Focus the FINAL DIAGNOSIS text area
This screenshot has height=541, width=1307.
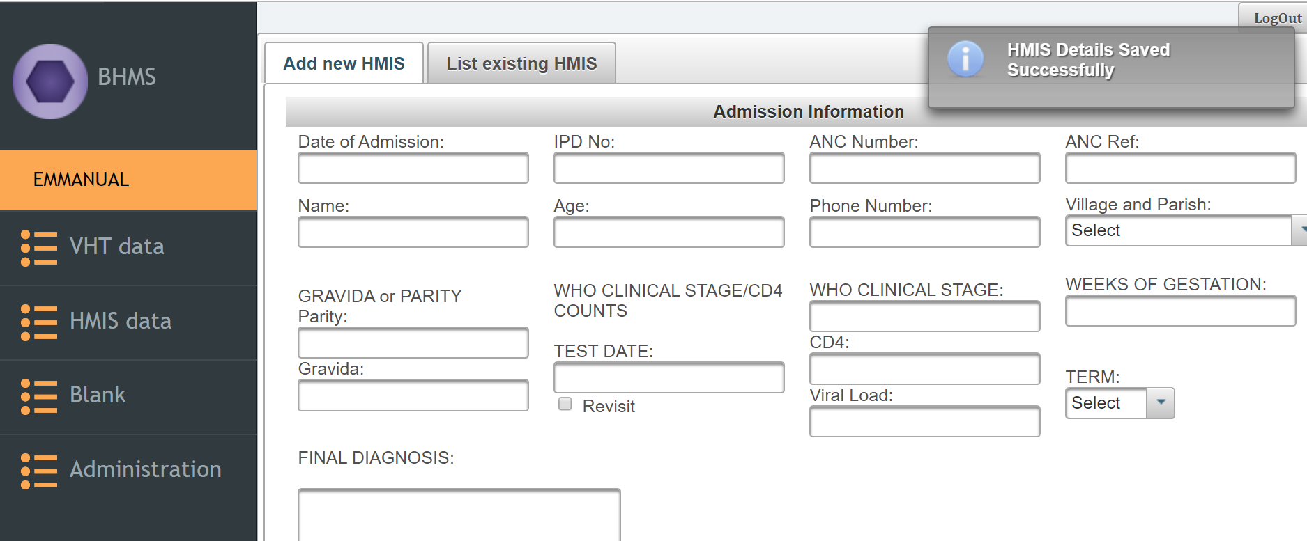[x=459, y=515]
